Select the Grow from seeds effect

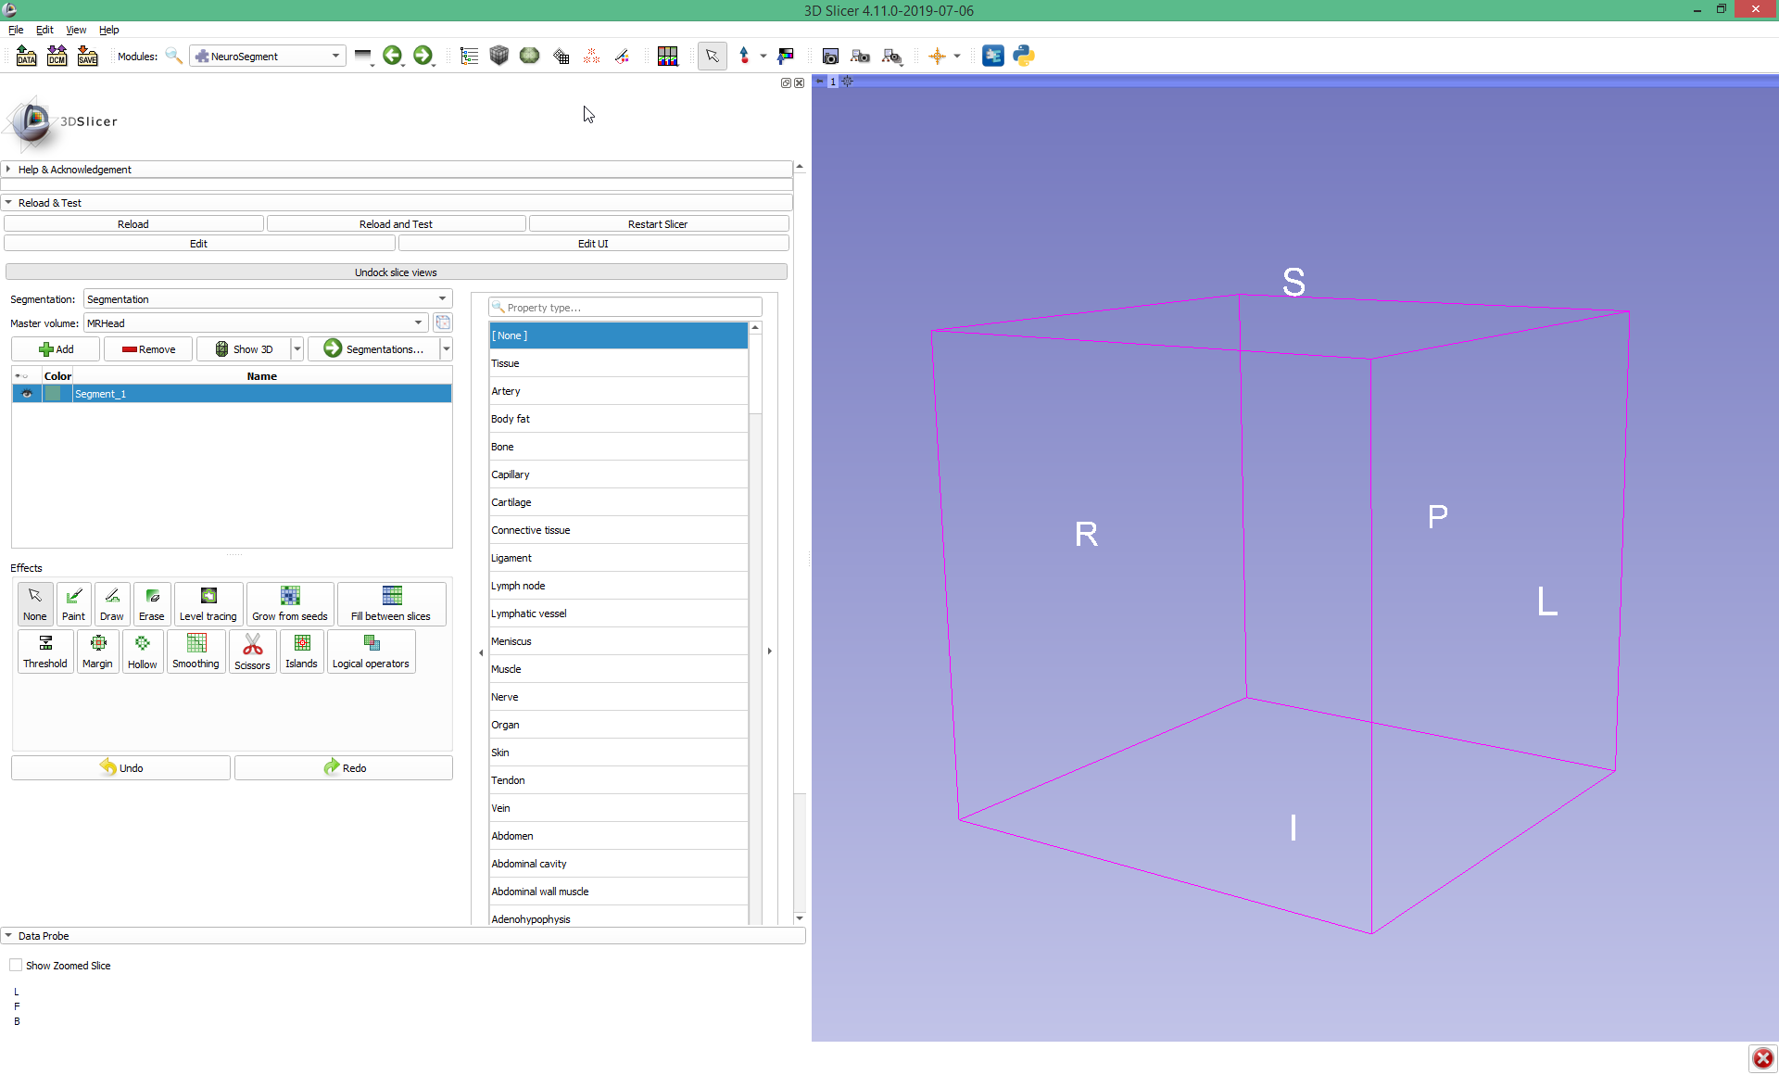click(x=289, y=603)
